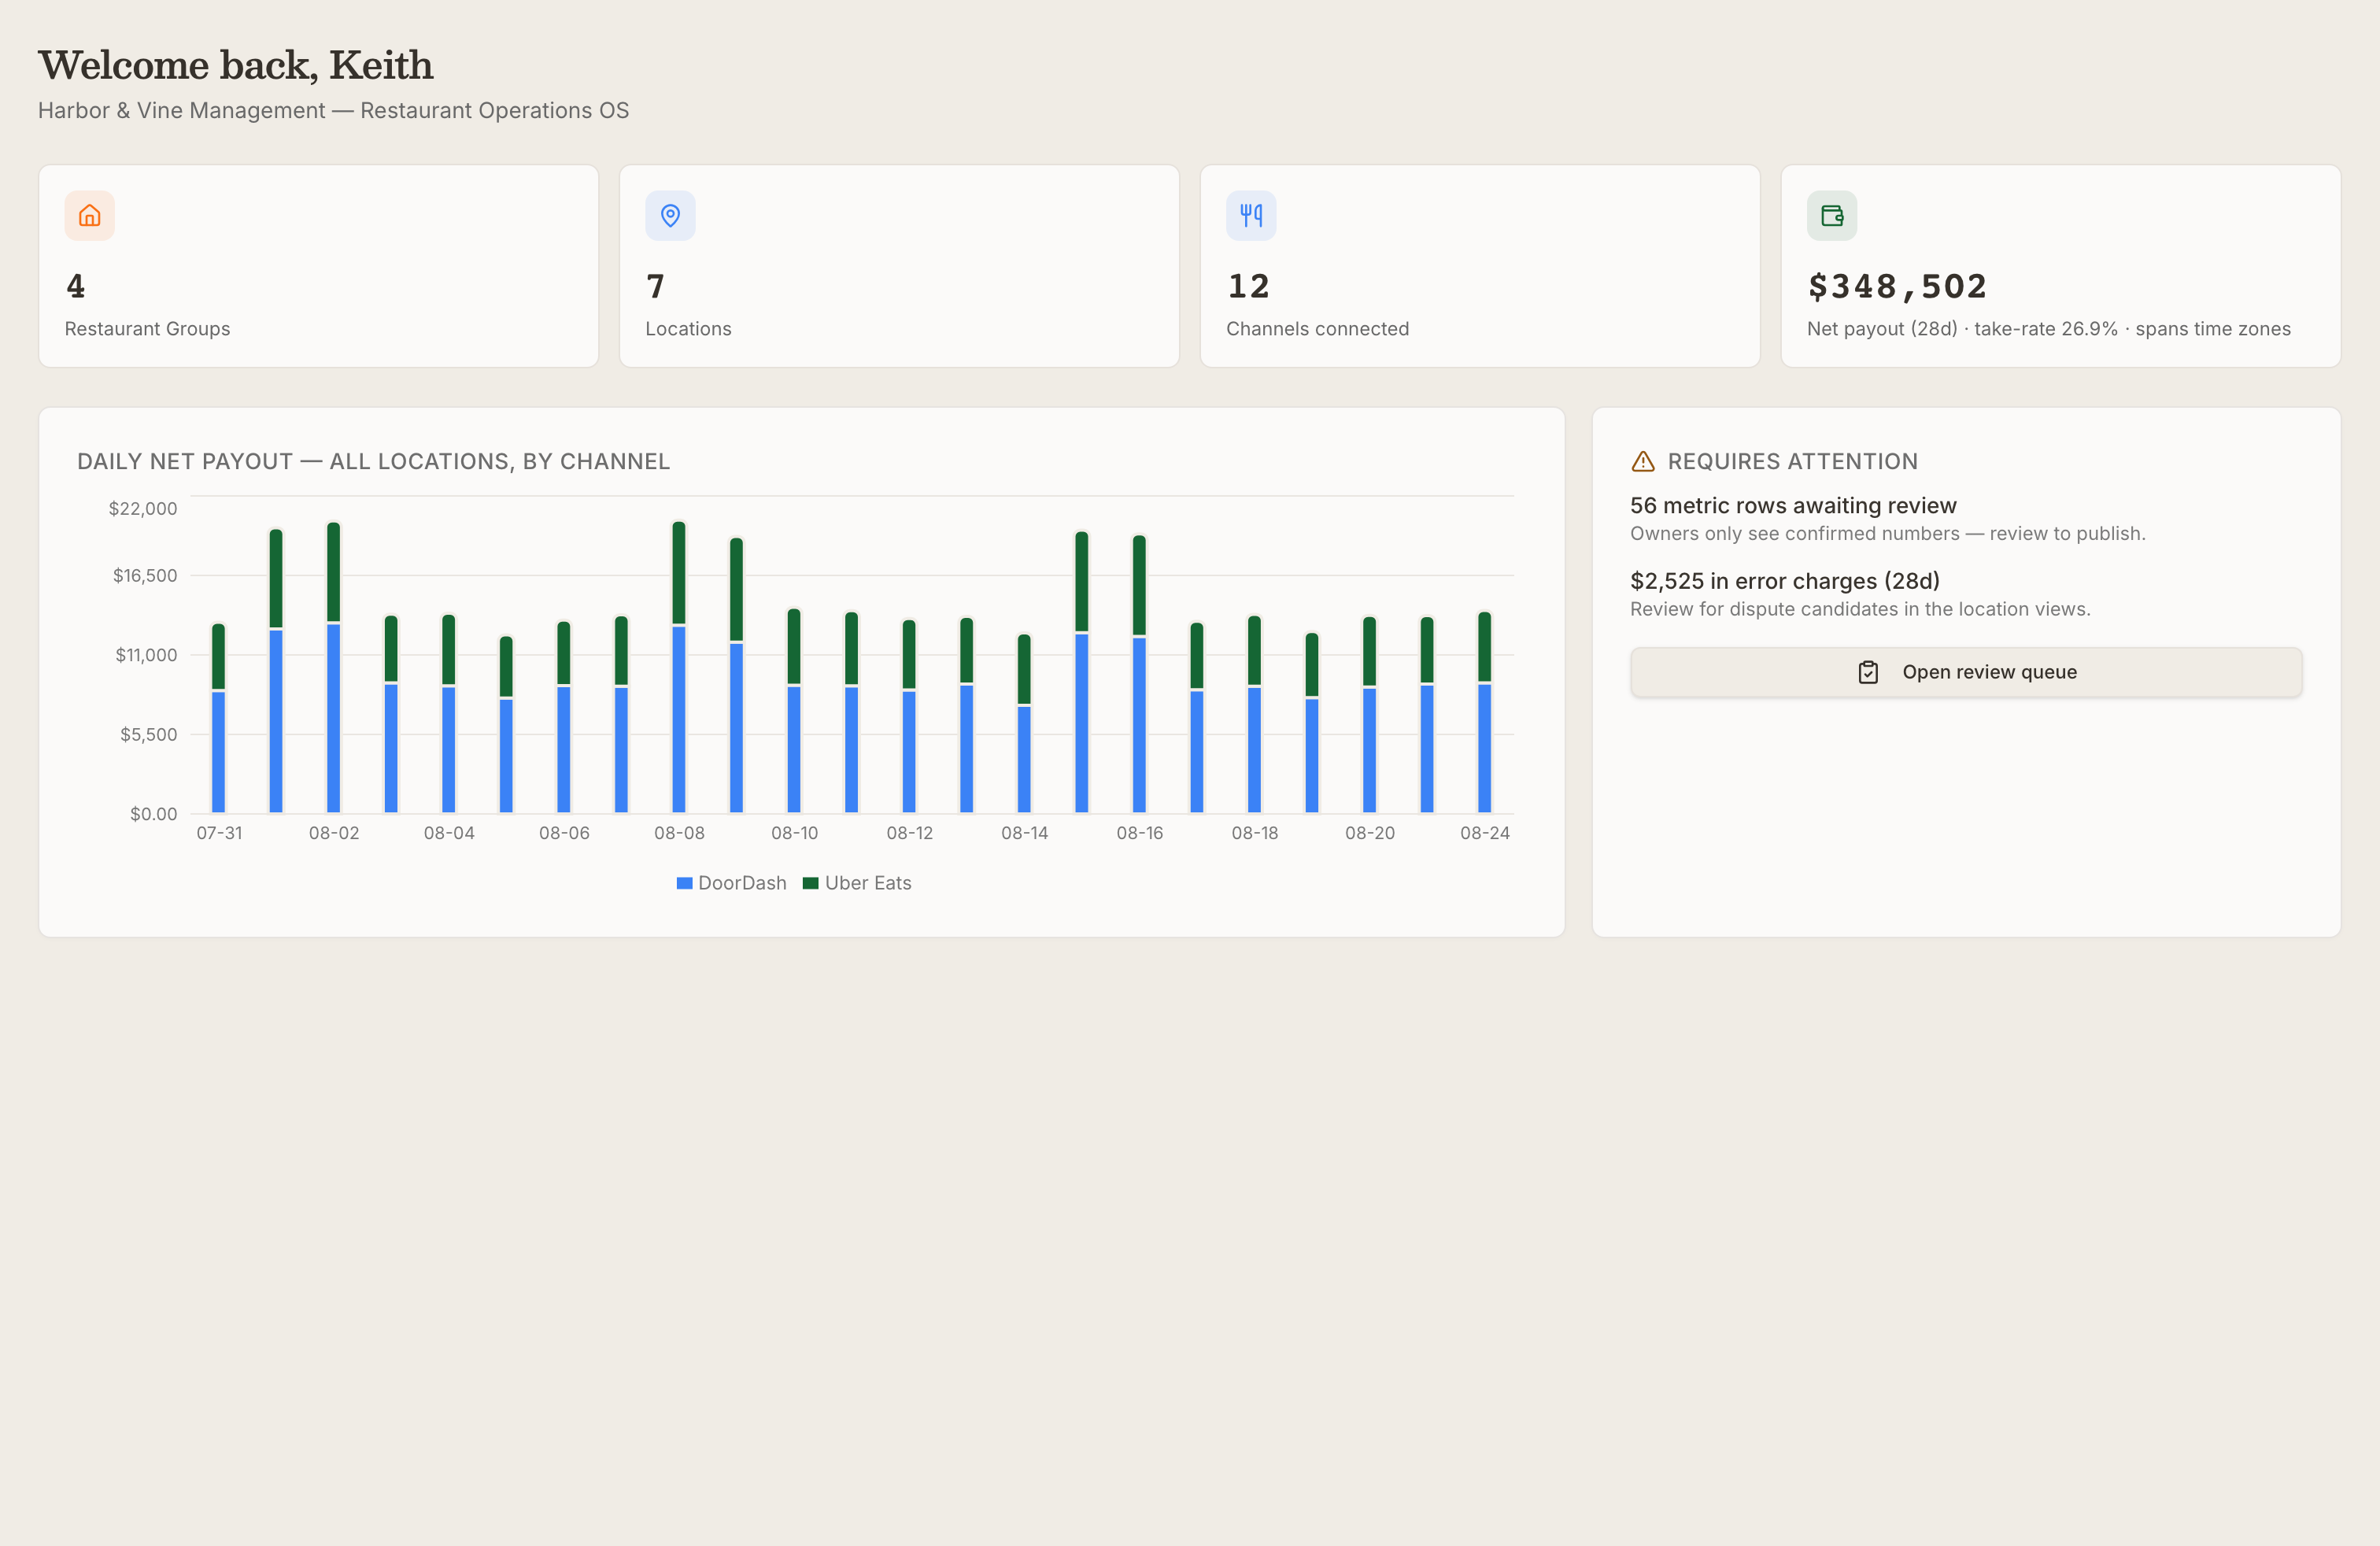Click the $5,500 y-axis label
Image resolution: width=2380 pixels, height=1546 pixels.
click(x=149, y=735)
